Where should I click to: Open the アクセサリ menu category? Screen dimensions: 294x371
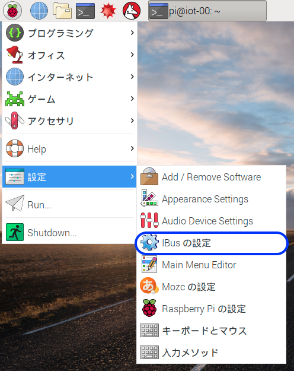[x=70, y=121]
